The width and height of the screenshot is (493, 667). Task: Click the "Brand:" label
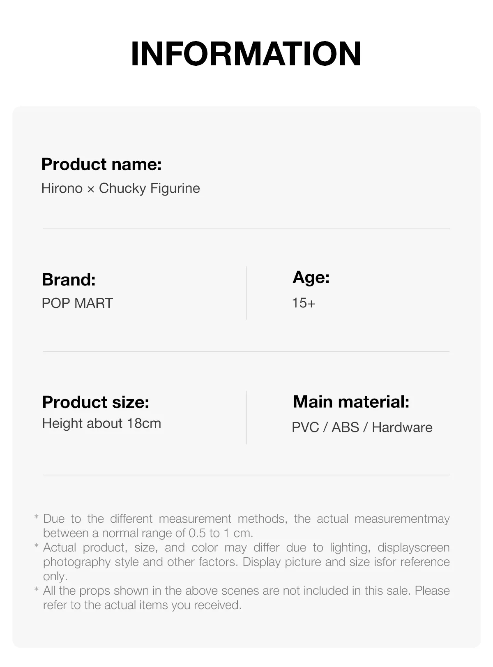pos(69,280)
